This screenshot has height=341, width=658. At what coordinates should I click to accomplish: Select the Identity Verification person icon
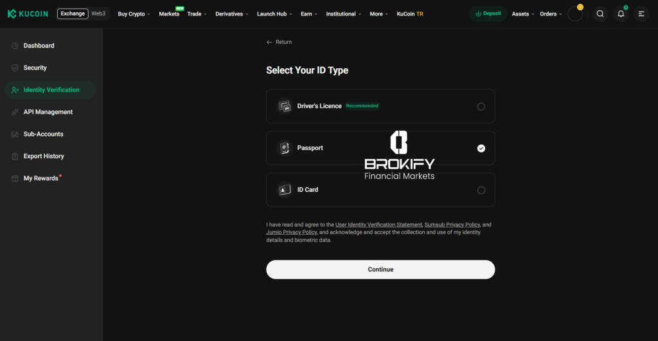pos(15,90)
